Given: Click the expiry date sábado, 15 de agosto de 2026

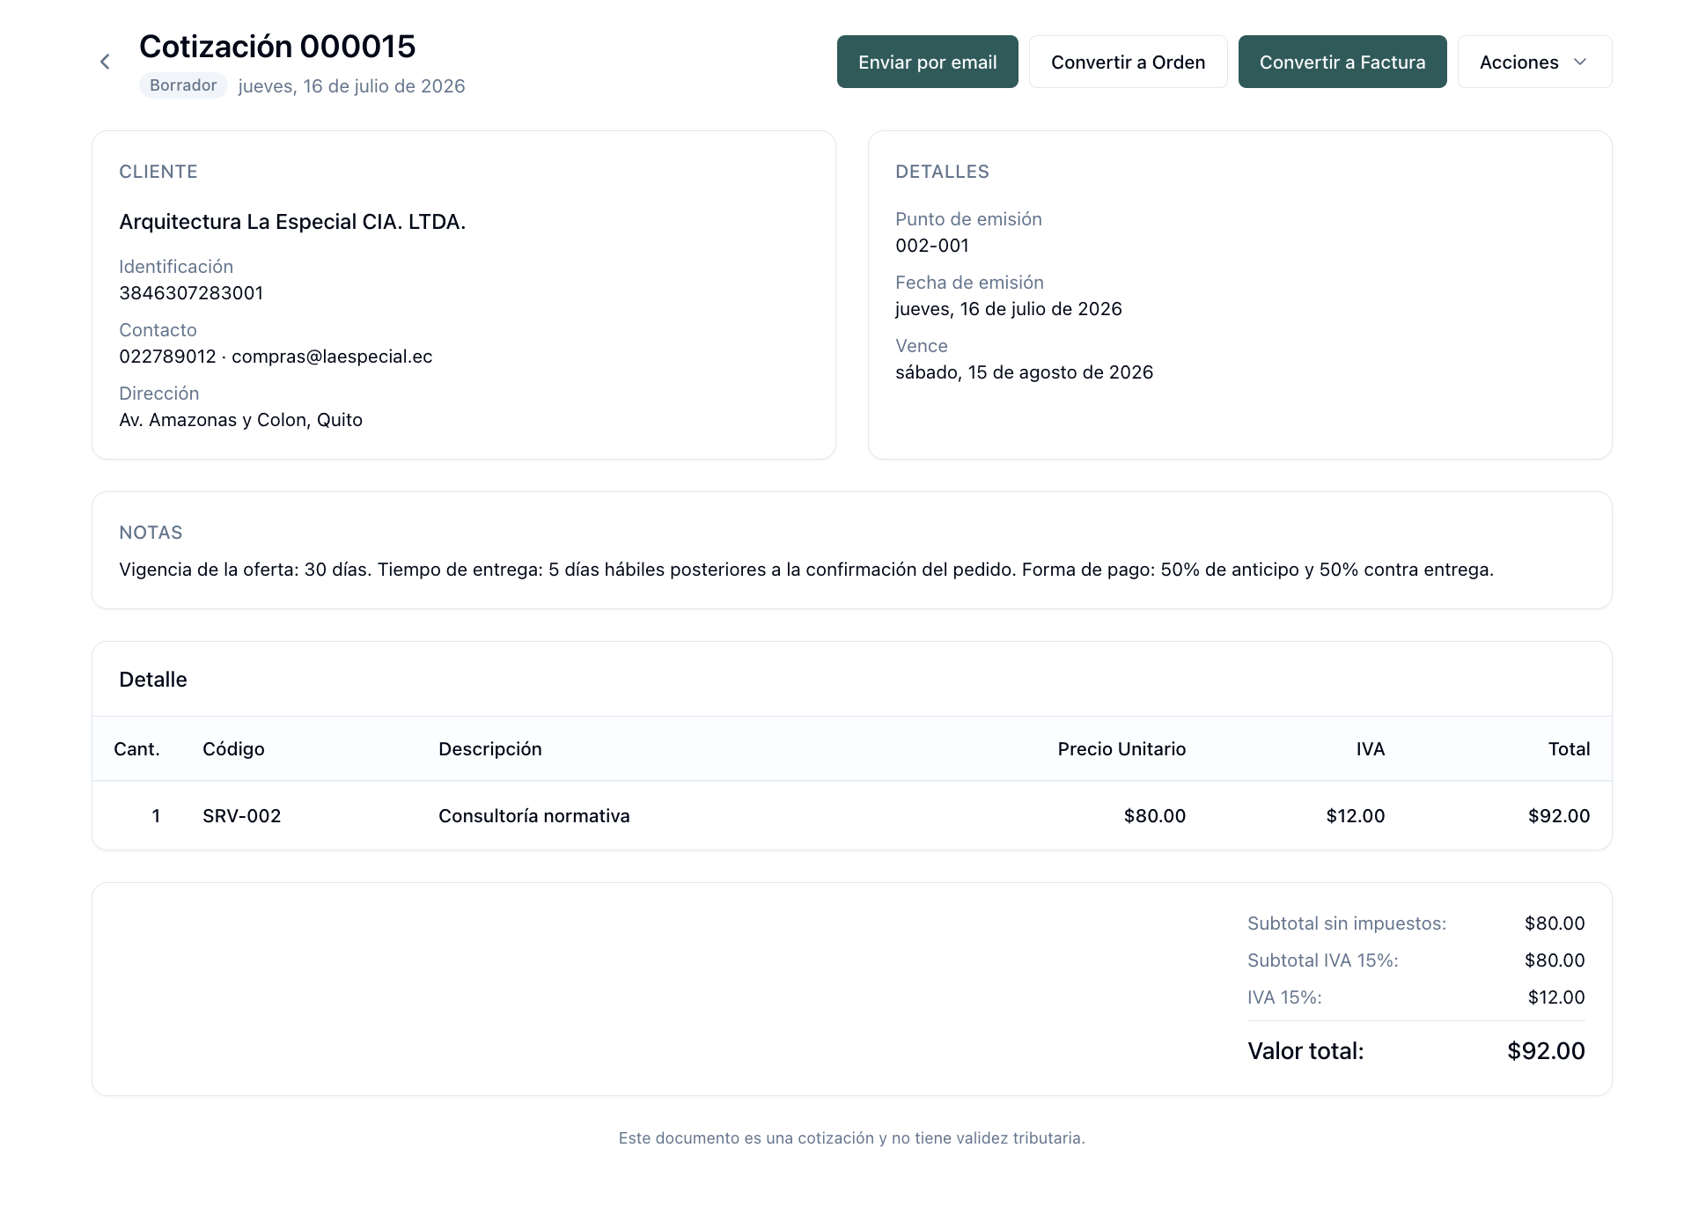Looking at the screenshot, I should [x=1024, y=372].
